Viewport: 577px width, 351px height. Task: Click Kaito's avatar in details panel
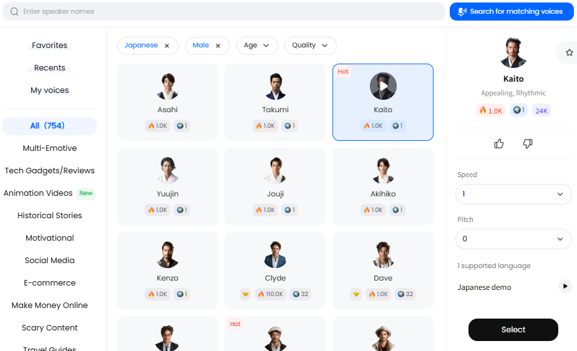[x=513, y=52]
